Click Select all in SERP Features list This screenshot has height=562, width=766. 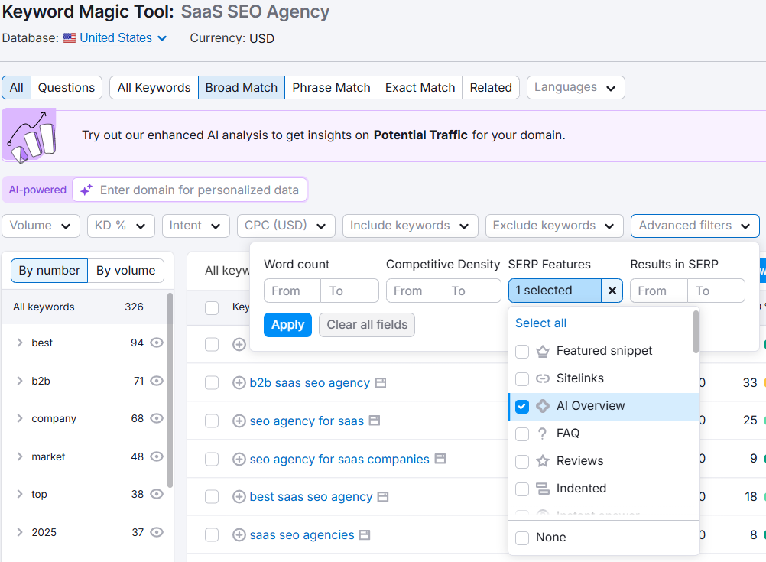click(x=541, y=323)
